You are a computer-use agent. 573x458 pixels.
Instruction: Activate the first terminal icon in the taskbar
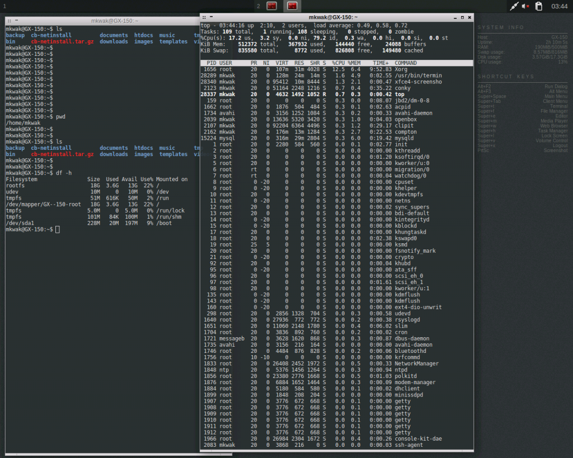pyautogui.click(x=271, y=6)
